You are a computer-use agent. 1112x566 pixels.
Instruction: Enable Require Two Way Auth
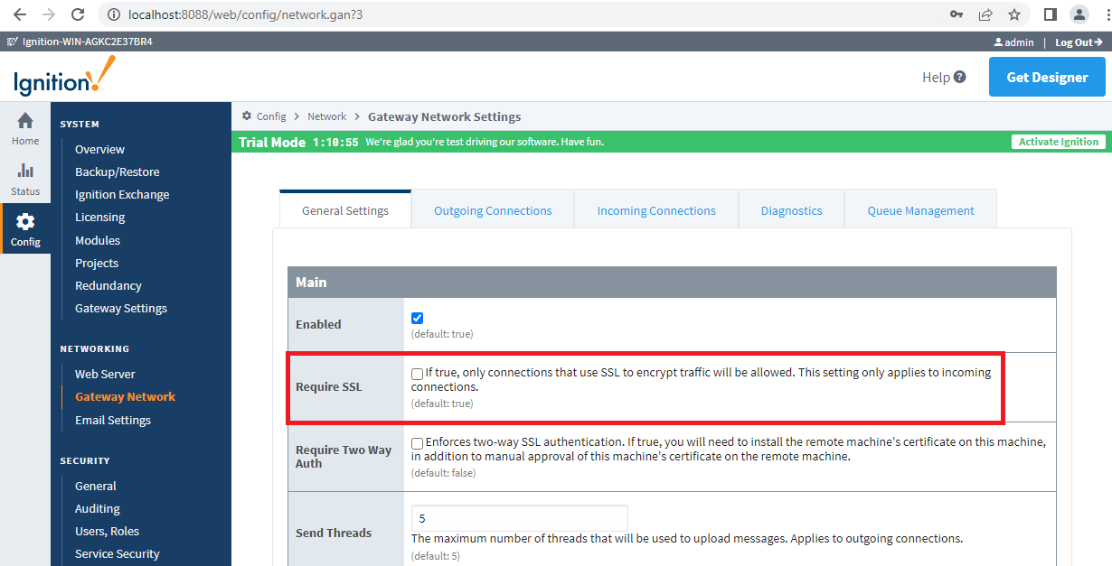(417, 442)
